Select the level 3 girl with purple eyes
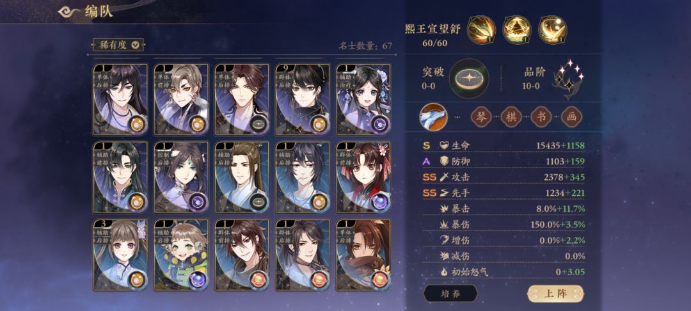This screenshot has height=311, width=691. (120, 255)
